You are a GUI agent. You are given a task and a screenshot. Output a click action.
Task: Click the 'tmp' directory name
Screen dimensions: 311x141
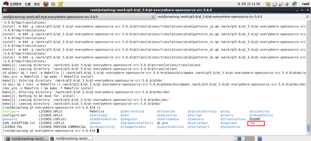252,123
